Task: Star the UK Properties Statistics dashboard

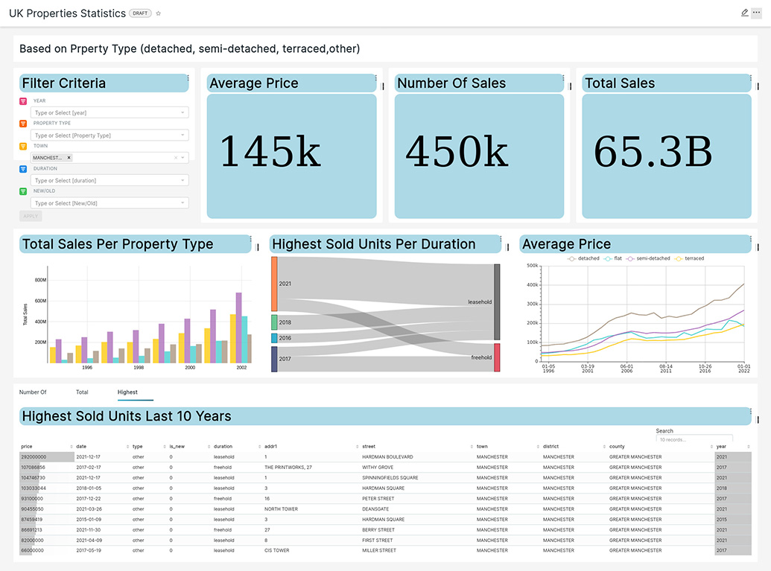Action: [x=158, y=13]
